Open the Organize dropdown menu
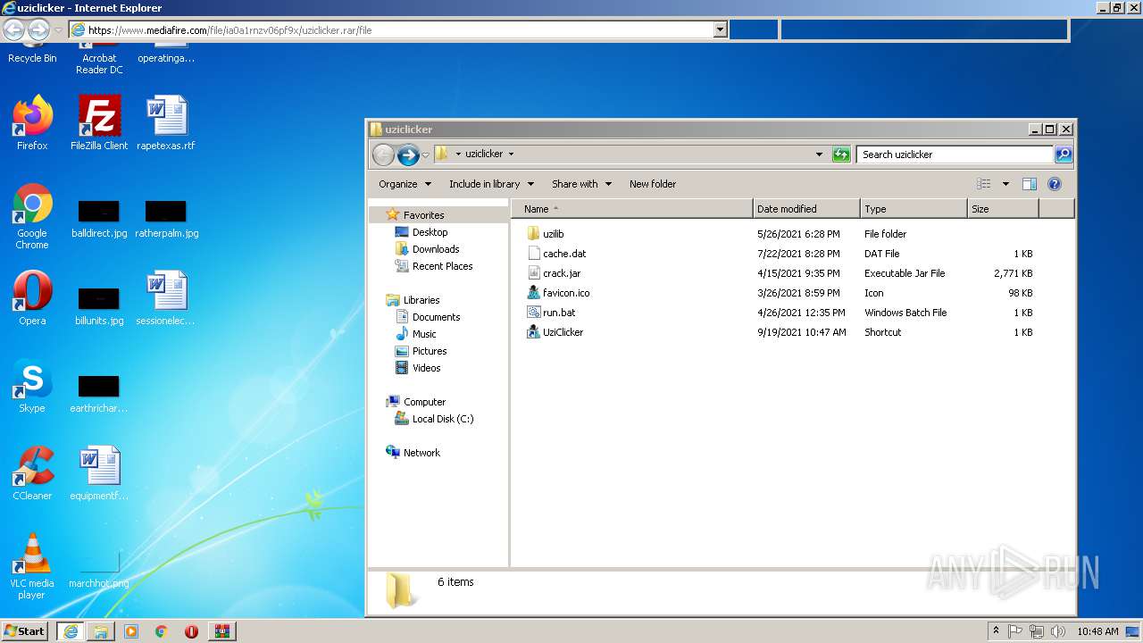1143x643 pixels. [x=405, y=184]
